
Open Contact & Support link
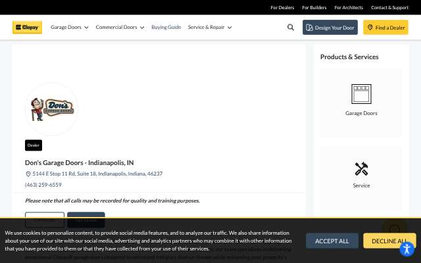(389, 7)
